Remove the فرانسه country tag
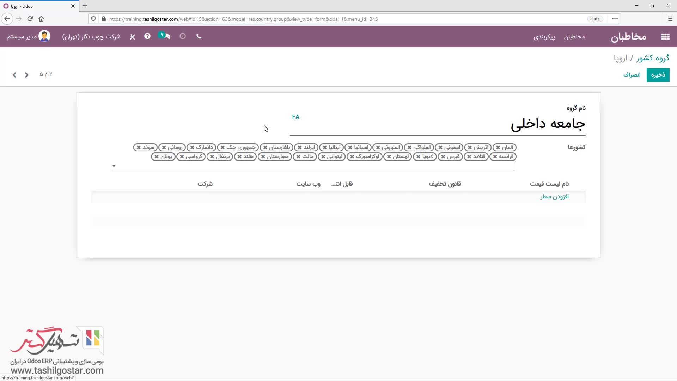Viewport: 677px width, 381px height. 495,157
